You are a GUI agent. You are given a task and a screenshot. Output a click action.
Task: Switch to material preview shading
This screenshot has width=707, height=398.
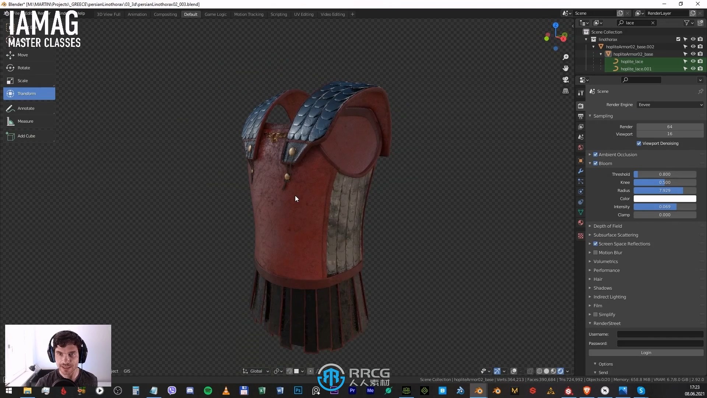(553, 371)
